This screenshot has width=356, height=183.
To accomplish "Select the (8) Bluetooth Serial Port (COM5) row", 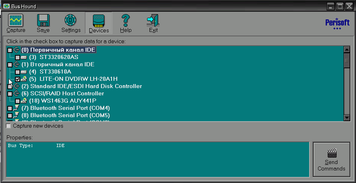I will (x=65, y=116).
